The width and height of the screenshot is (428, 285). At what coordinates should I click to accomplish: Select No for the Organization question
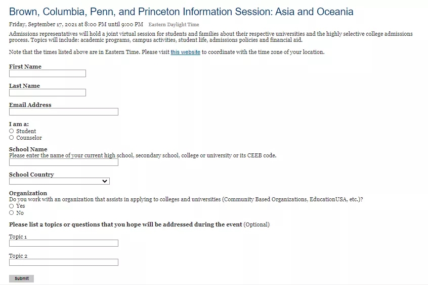(x=12, y=213)
